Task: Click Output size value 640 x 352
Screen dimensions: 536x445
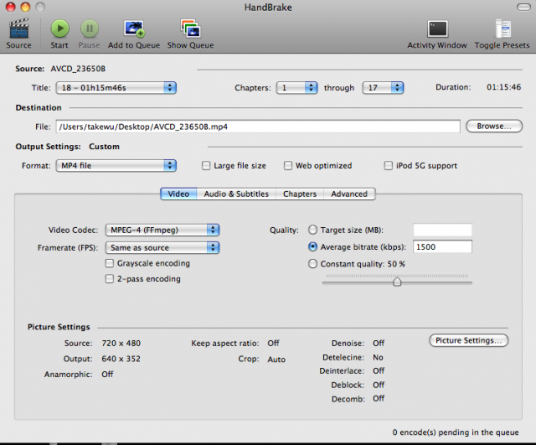Action: pos(121,359)
